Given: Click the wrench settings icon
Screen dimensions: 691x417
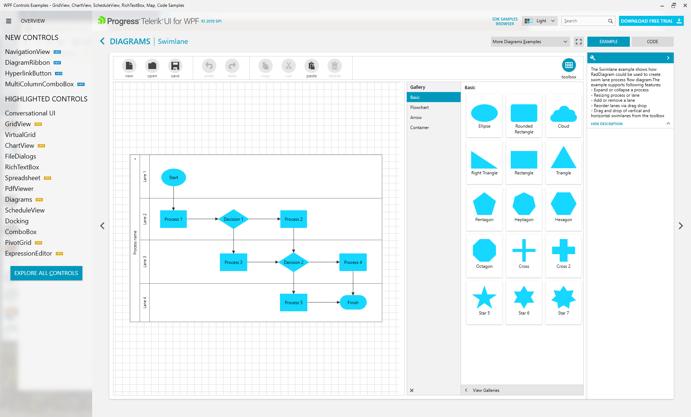Looking at the screenshot, I should pos(593,58).
